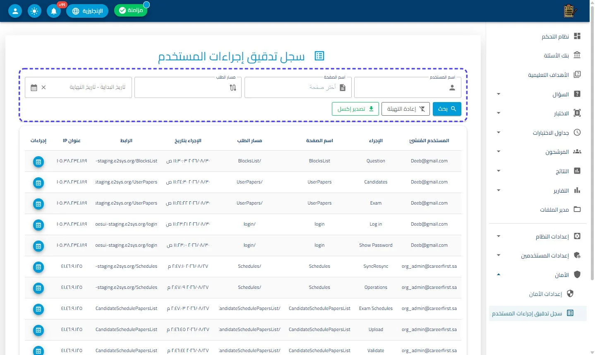View details of the Show Password row
The image size is (595, 355).
[38, 246]
